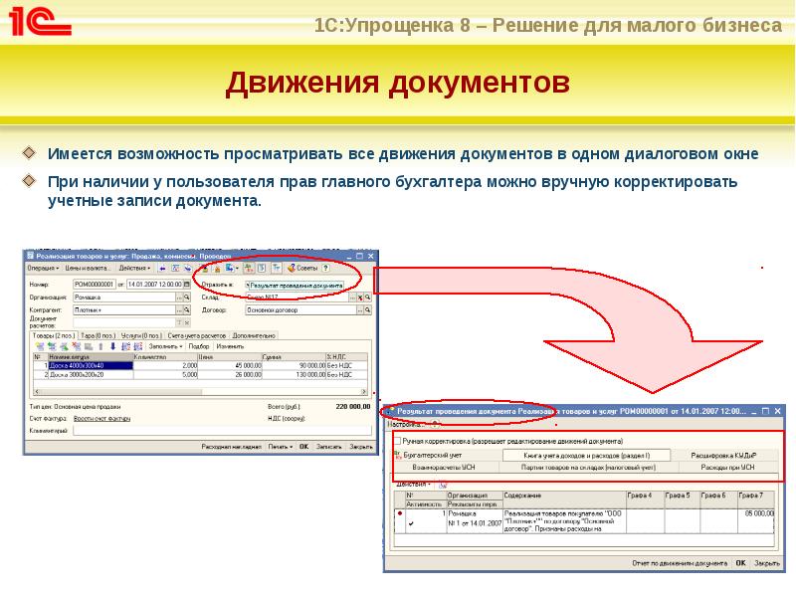
Task: Move row up with gray up-arrow icon
Action: click(x=101, y=346)
